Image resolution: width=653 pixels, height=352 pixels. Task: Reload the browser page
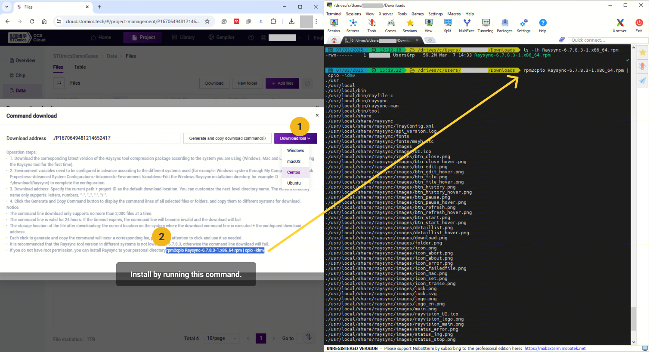point(32,21)
